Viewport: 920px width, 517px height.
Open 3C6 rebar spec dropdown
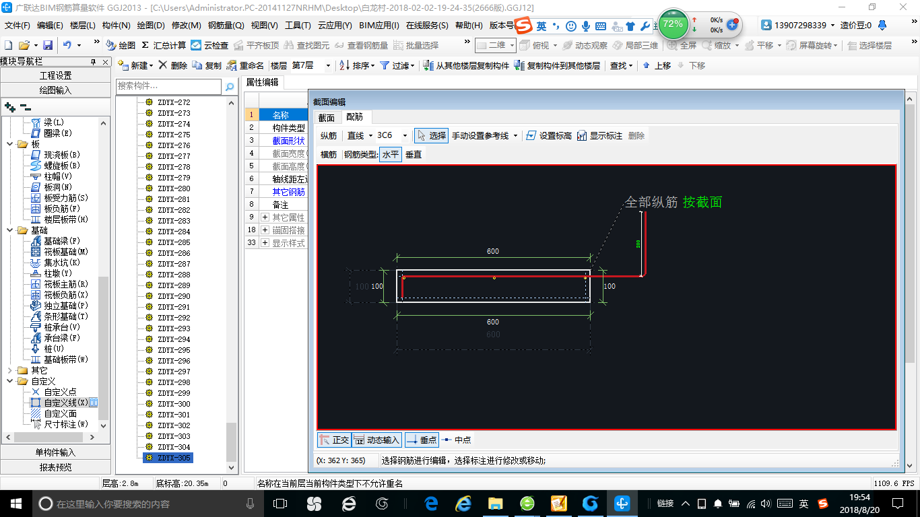[405, 135]
